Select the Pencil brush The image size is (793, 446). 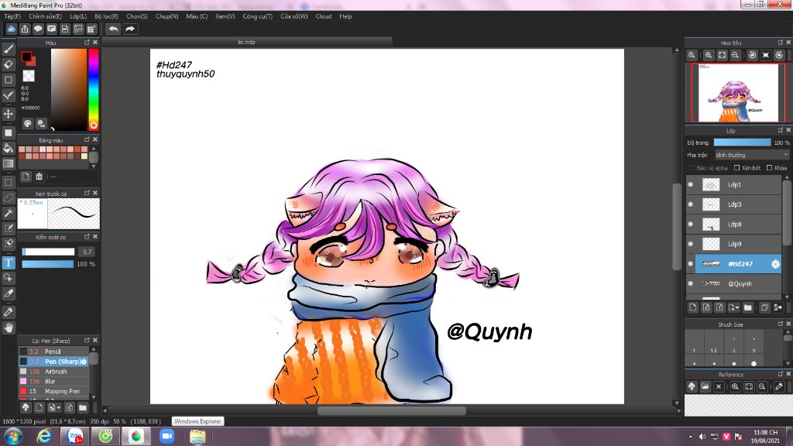[53, 352]
